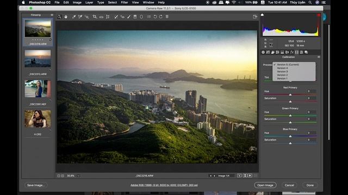Select the Graduated Filter tool
This screenshot has height=195, width=348.
pyautogui.click(x=135, y=17)
